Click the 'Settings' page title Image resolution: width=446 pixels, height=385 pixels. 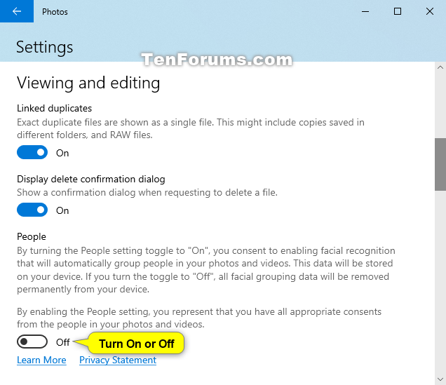point(45,47)
